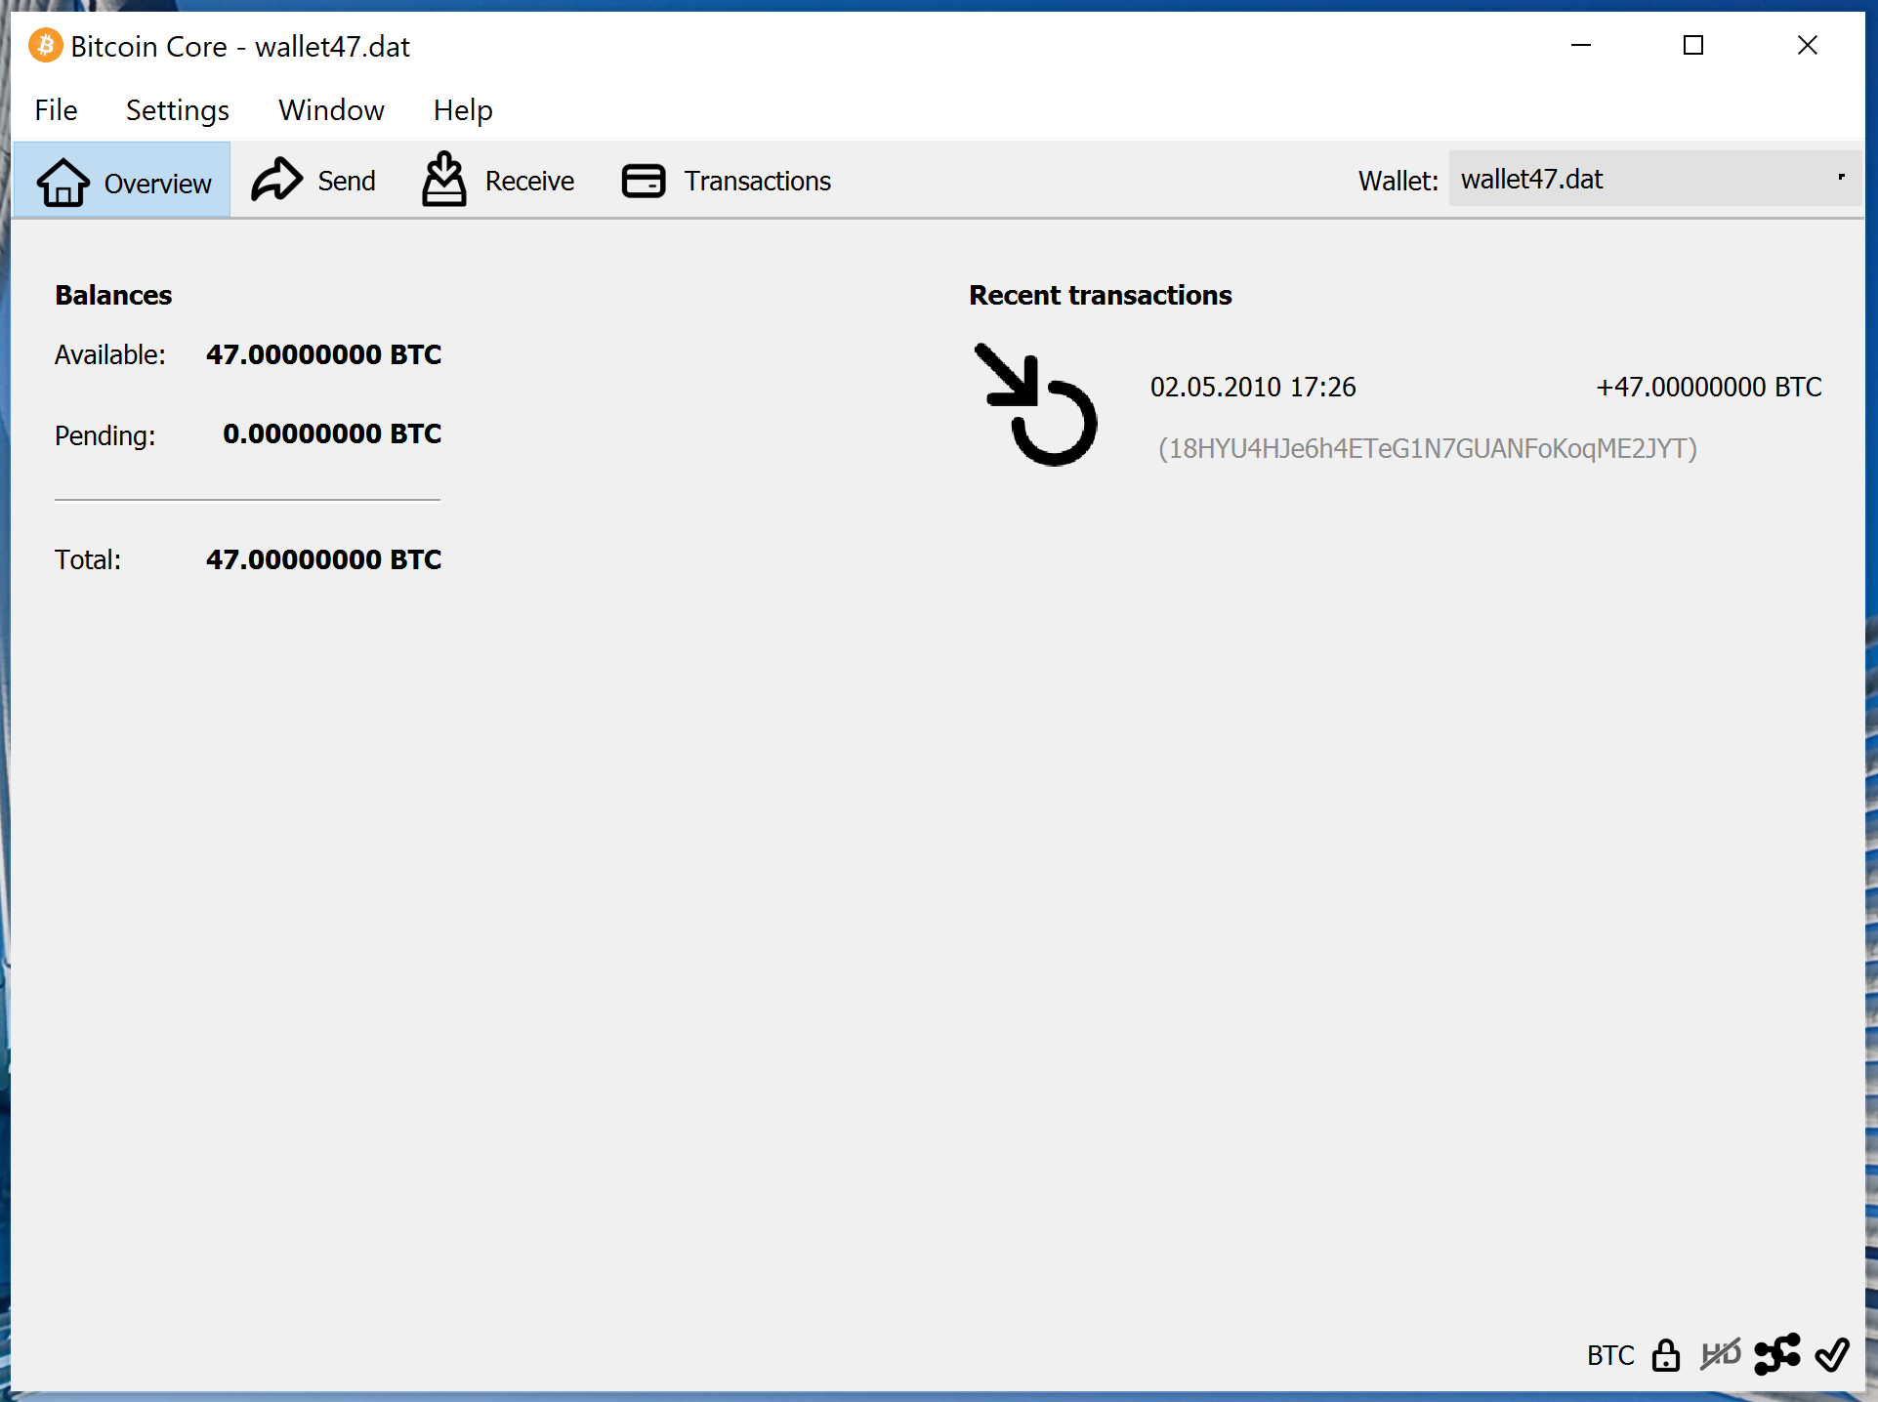Open the Window menu

331,110
